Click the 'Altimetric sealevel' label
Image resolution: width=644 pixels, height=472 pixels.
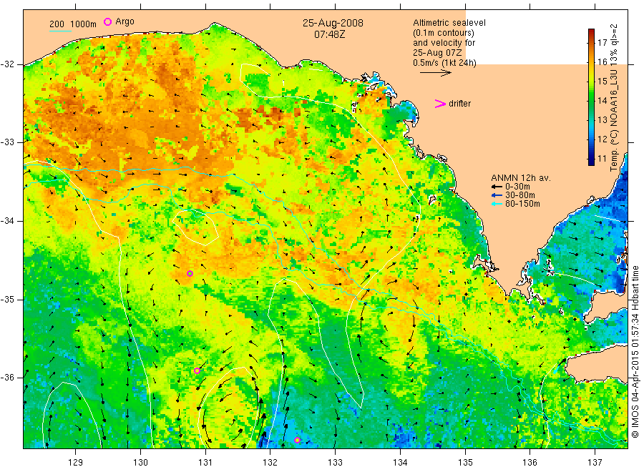pos(449,23)
